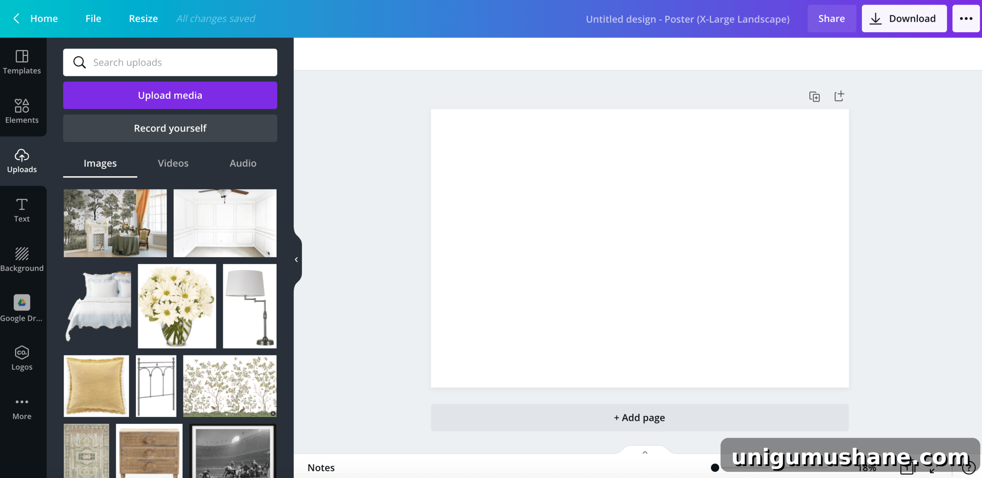Click the zoom slider handle
Screen dimensions: 982x478
(715, 468)
